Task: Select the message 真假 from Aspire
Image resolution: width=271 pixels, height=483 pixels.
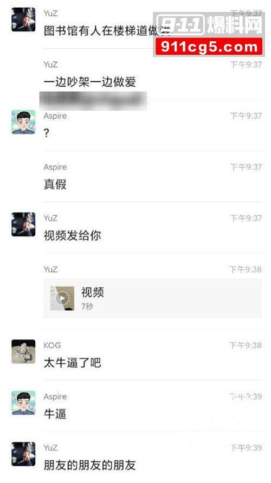Action: tap(55, 184)
